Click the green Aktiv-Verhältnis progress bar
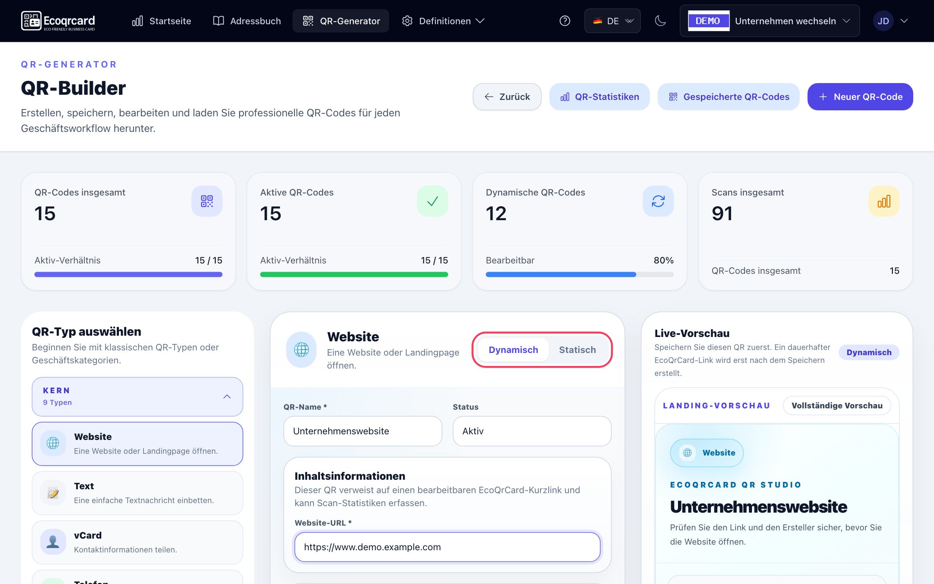Screen dimensions: 934x584 (x=354, y=274)
